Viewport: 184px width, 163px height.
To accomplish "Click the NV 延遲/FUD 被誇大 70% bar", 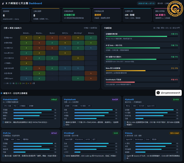I will [x=142, y=59].
